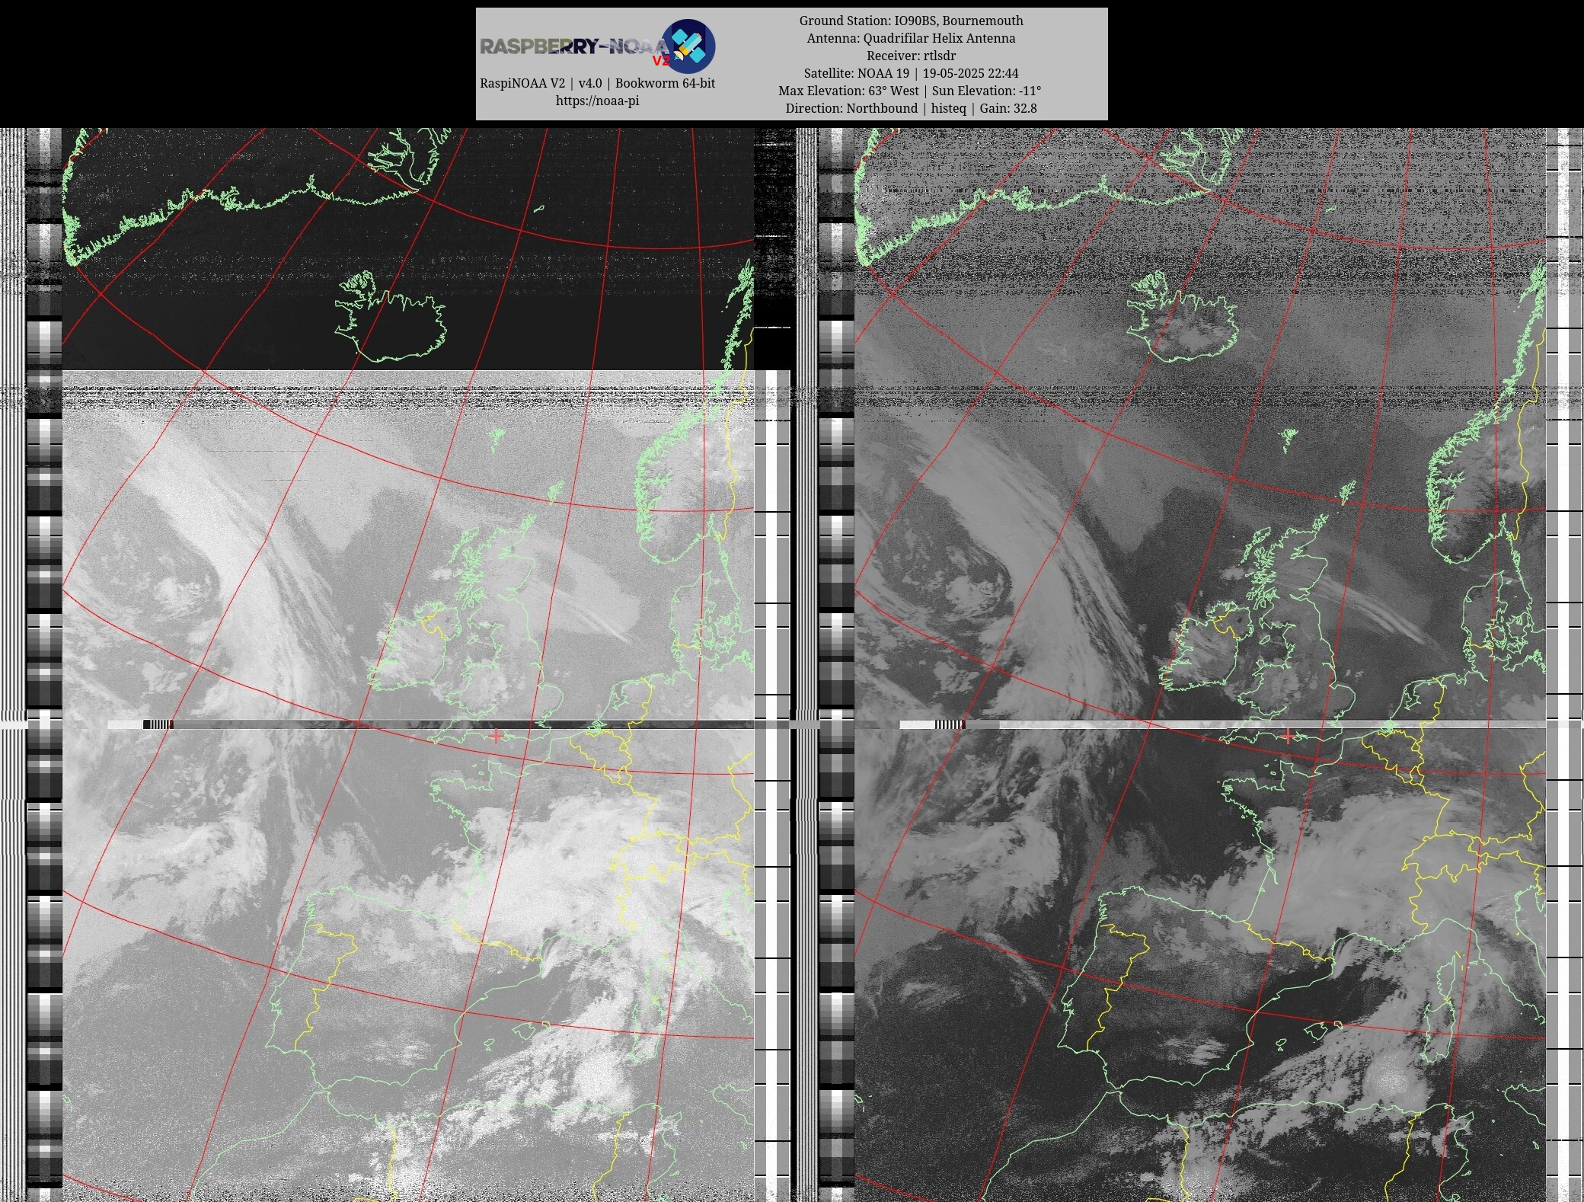Screen dimensions: 1584x1202
Task: Click the red ground-station cross in right image
Action: 1288,737
